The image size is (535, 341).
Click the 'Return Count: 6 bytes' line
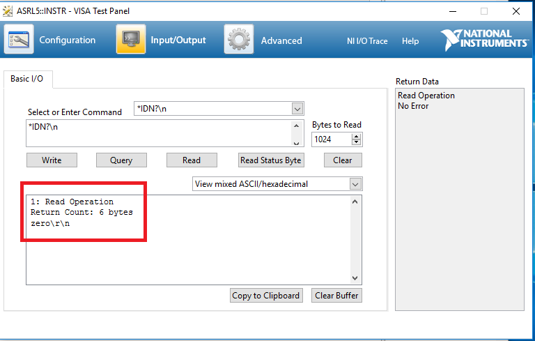point(82,212)
